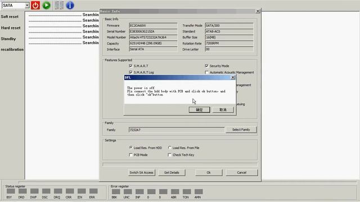
Task: Click Ok in Basic Info dialog
Action: 209,172
